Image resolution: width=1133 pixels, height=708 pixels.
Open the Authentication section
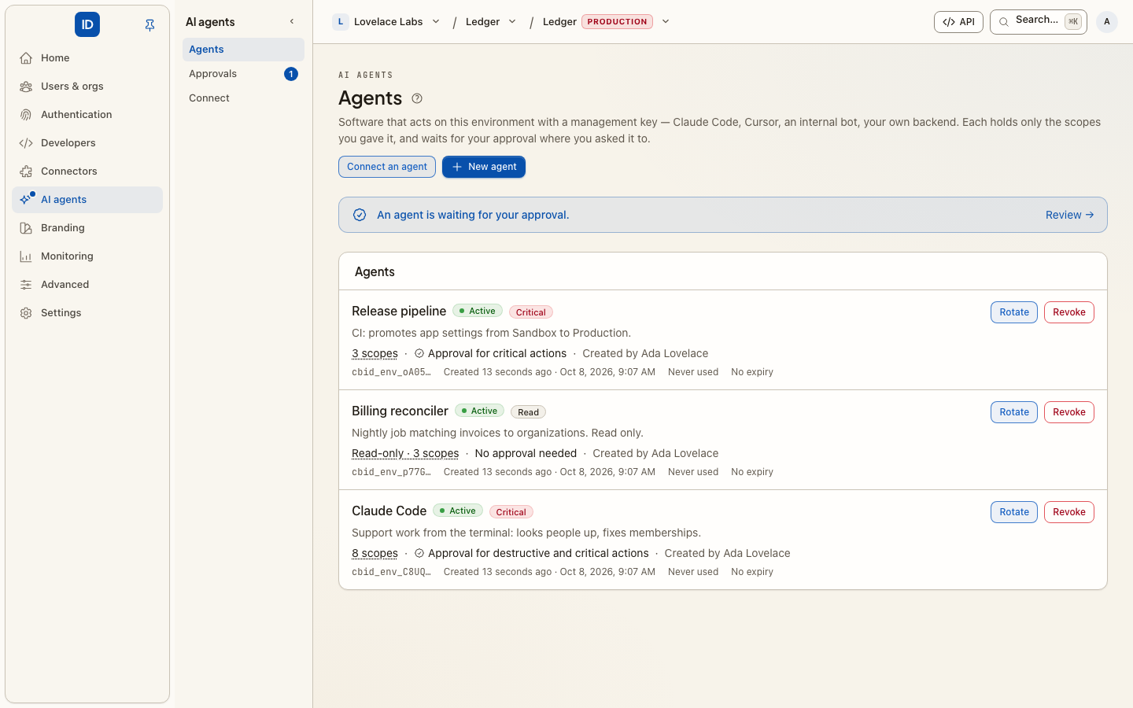87,115
